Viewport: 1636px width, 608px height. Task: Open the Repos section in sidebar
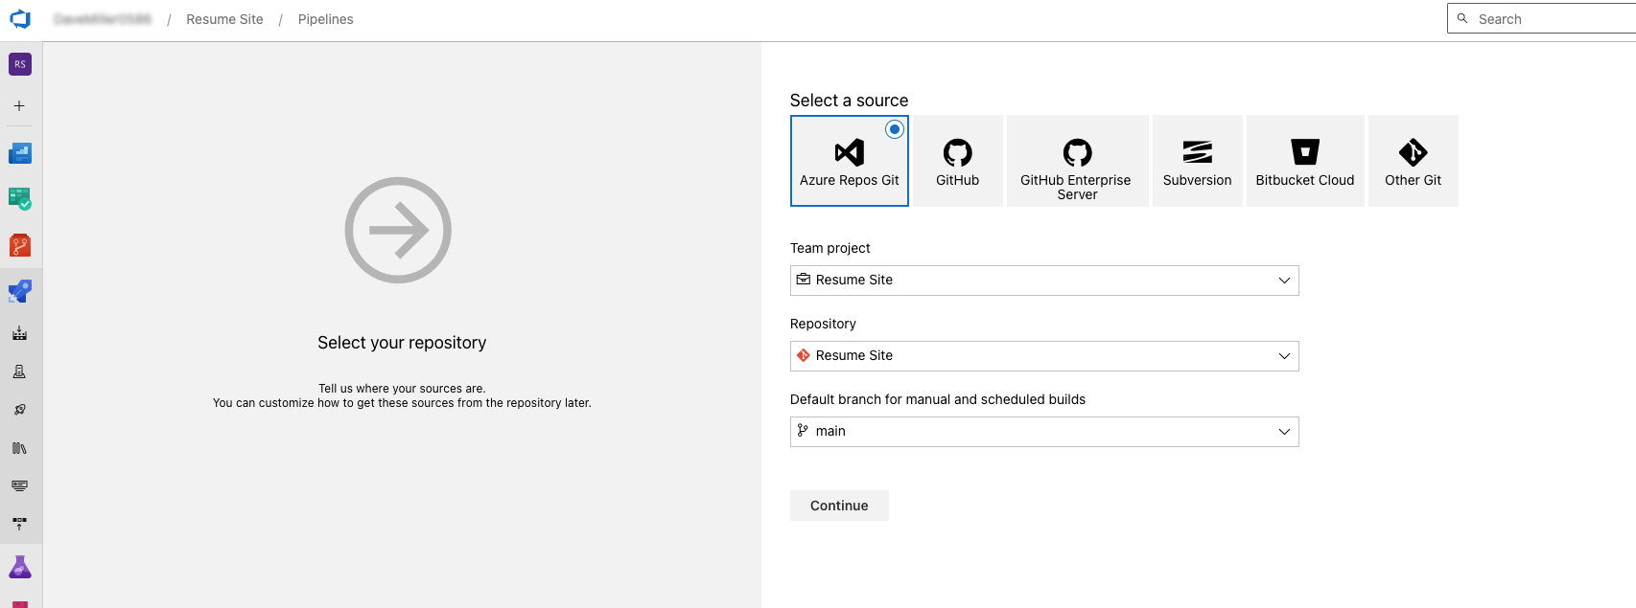click(x=20, y=245)
